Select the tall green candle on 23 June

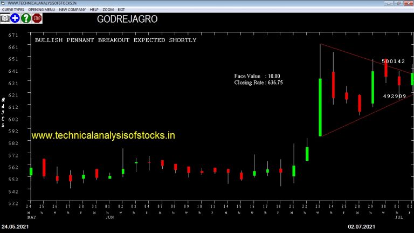point(320,107)
